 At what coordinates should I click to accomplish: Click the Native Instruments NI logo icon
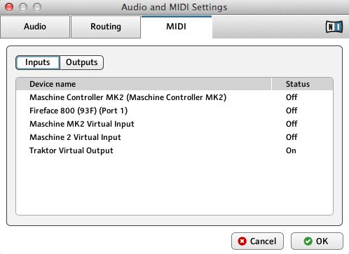pyautogui.click(x=334, y=27)
